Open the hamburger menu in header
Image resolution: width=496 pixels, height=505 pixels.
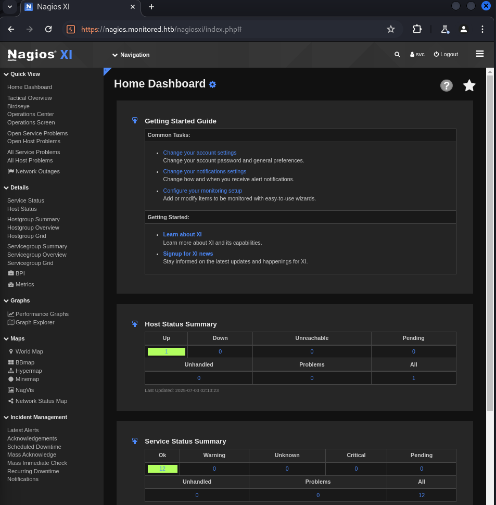click(479, 54)
